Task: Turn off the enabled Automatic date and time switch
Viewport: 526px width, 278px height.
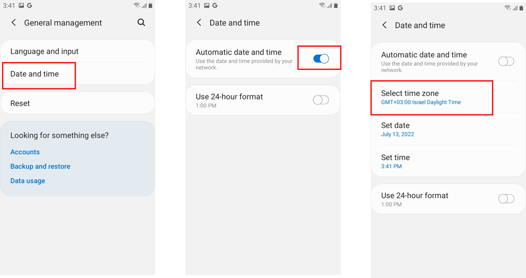Action: [x=321, y=59]
